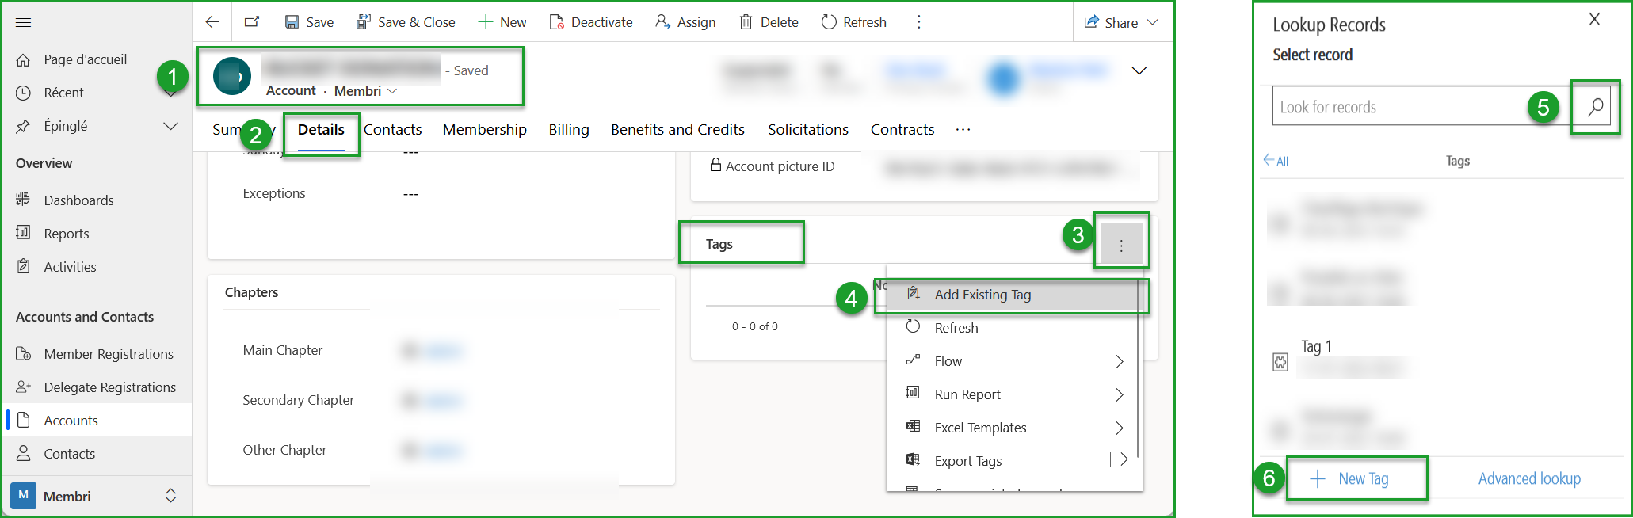Click the Refresh command in top toolbar

[x=853, y=22]
